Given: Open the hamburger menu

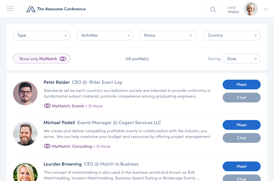Looking at the screenshot, I should coord(10,9).
